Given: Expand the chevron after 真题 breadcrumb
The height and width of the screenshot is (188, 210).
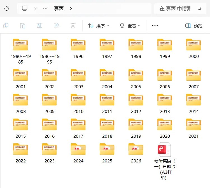Looking at the screenshot, I should [71, 9].
